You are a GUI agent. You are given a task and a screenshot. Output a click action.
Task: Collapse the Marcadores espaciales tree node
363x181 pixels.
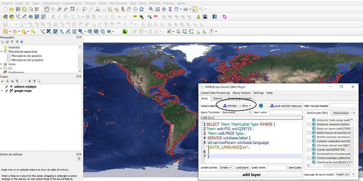click(x=2, y=52)
